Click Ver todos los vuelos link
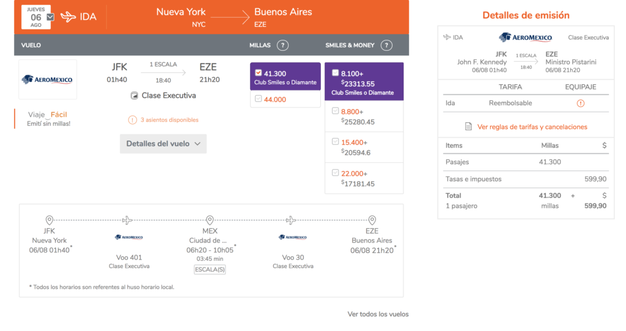This screenshot has height=331, width=626. (x=378, y=315)
